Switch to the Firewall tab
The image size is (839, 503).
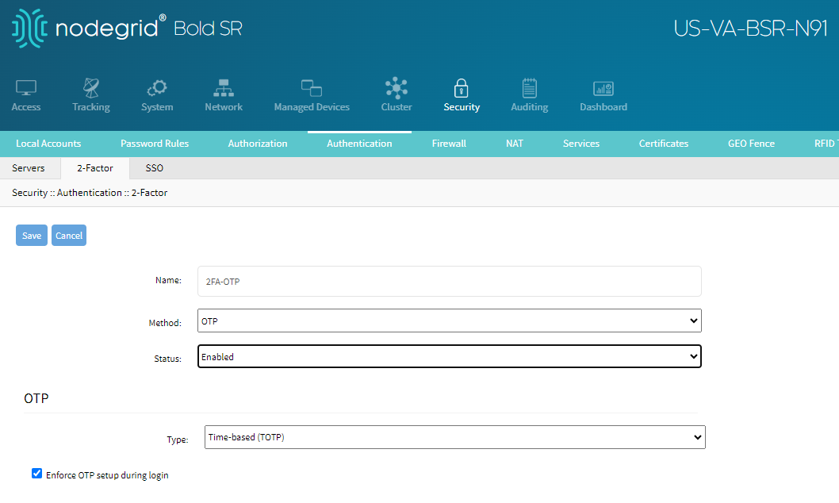(x=449, y=144)
